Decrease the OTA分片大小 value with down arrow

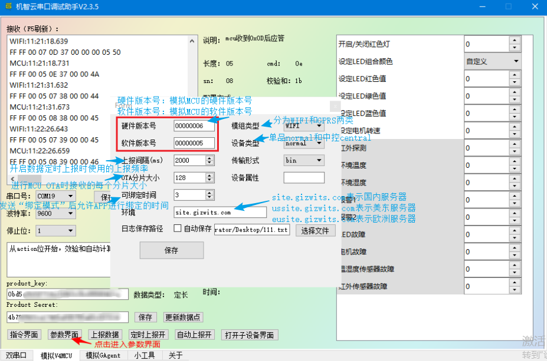pyautogui.click(x=209, y=180)
